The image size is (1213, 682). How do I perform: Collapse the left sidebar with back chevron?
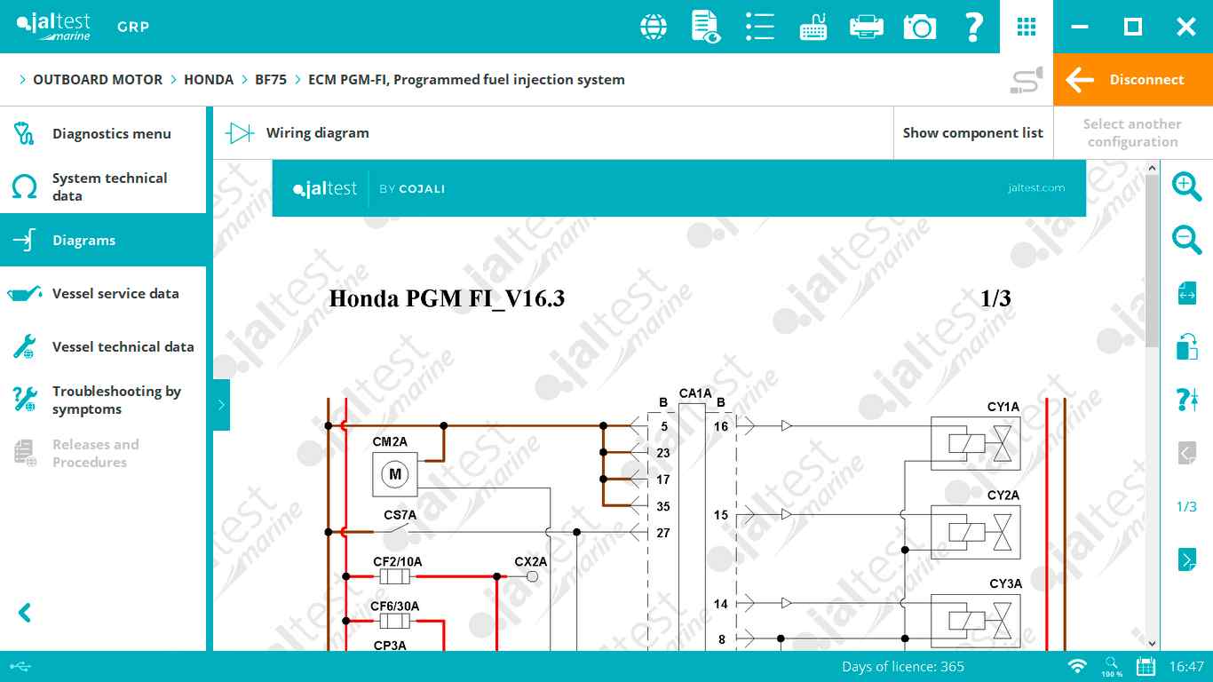point(25,613)
